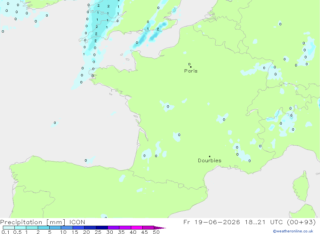Click the Precipitation [mm] ICON title
The height and width of the screenshot is (234, 320).
coord(43,222)
